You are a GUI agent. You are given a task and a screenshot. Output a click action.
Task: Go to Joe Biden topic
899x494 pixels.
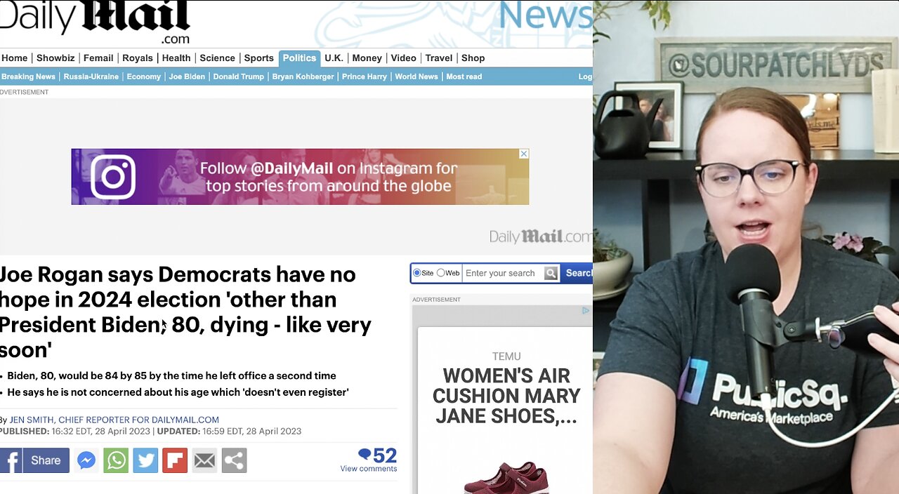[187, 76]
